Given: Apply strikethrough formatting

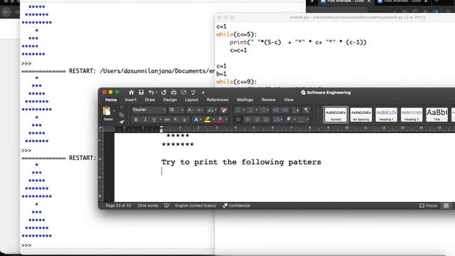Looking at the screenshot, I should pyautogui.click(x=167, y=119).
